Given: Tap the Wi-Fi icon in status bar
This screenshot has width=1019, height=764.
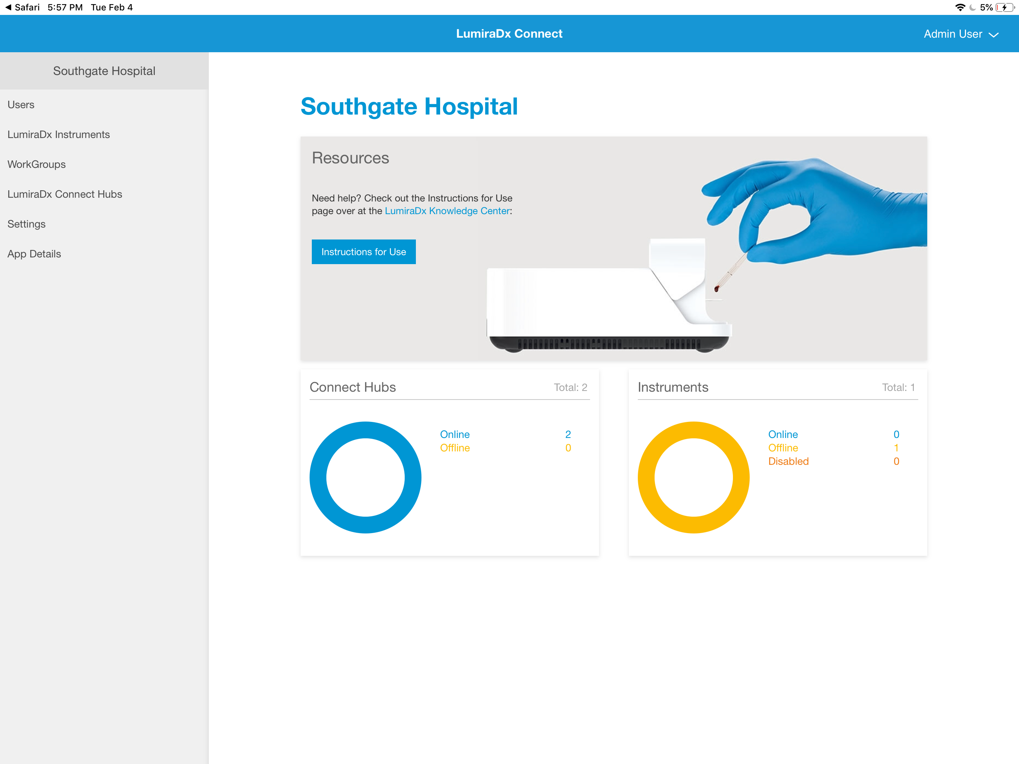Looking at the screenshot, I should coord(960,7).
